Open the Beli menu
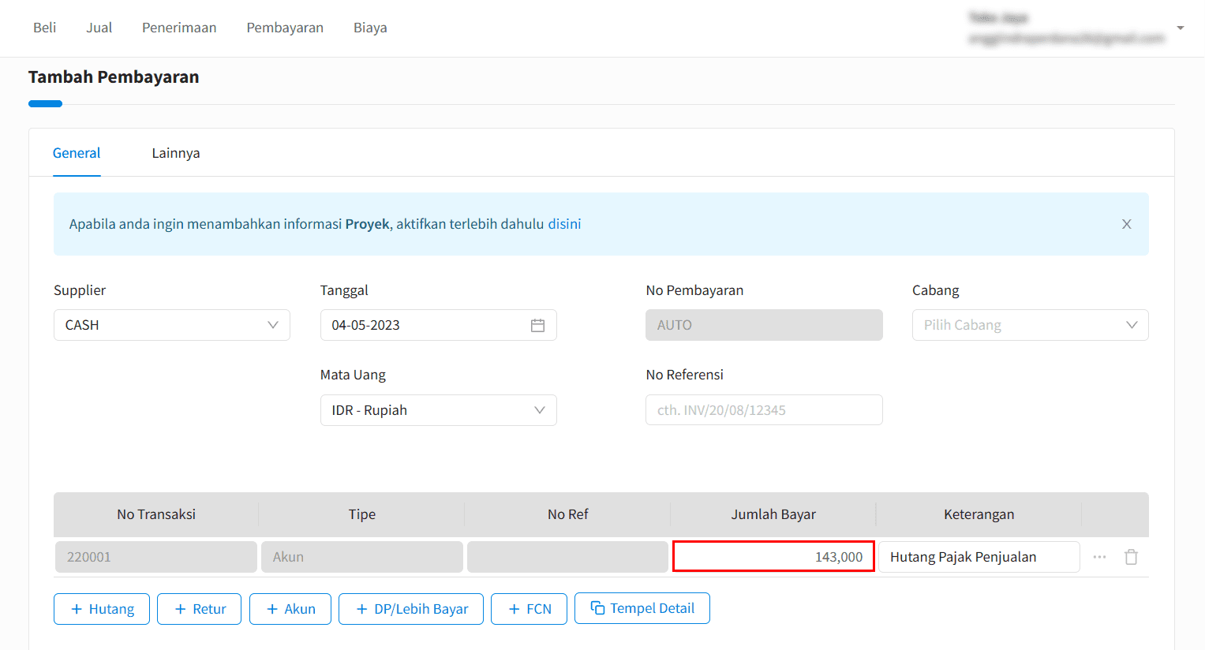 point(44,28)
